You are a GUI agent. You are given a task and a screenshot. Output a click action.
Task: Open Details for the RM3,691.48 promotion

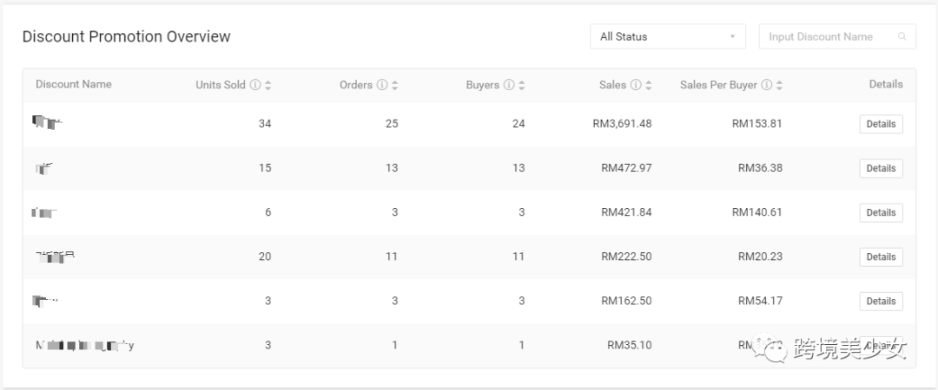[882, 124]
